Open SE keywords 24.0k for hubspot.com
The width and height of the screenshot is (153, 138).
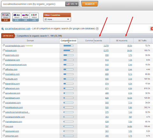(x=130, y=51)
